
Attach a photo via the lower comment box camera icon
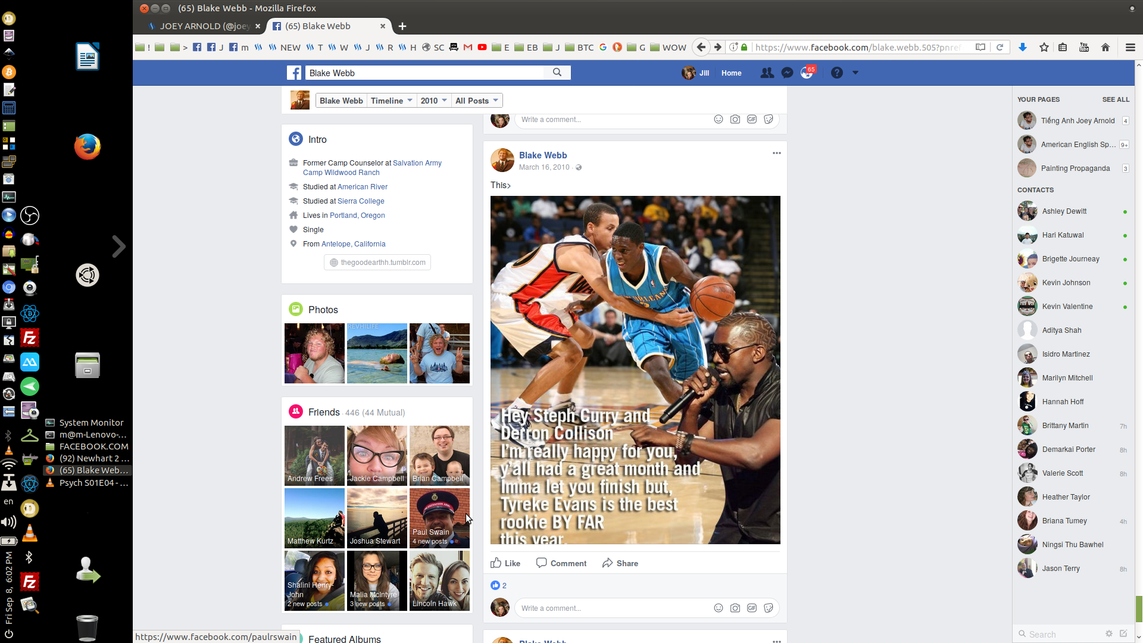click(x=735, y=608)
